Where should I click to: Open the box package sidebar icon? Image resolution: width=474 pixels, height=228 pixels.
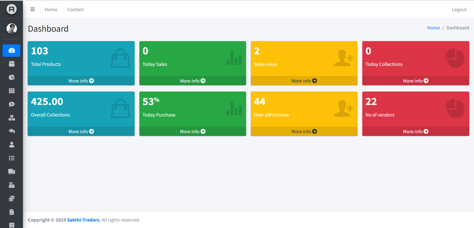(12, 64)
